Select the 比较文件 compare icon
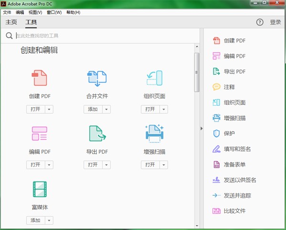This screenshot has width=286, height=230. pos(216,211)
